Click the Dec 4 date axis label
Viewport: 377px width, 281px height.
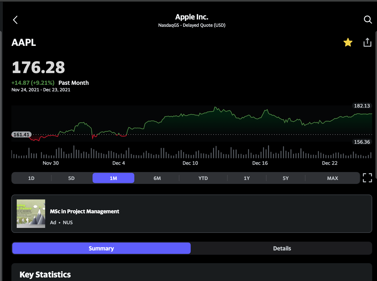[118, 163]
